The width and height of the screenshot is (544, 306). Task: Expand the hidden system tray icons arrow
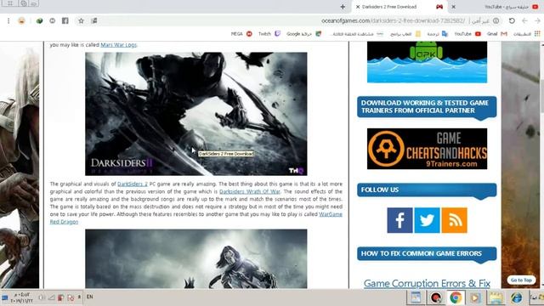coord(79,297)
